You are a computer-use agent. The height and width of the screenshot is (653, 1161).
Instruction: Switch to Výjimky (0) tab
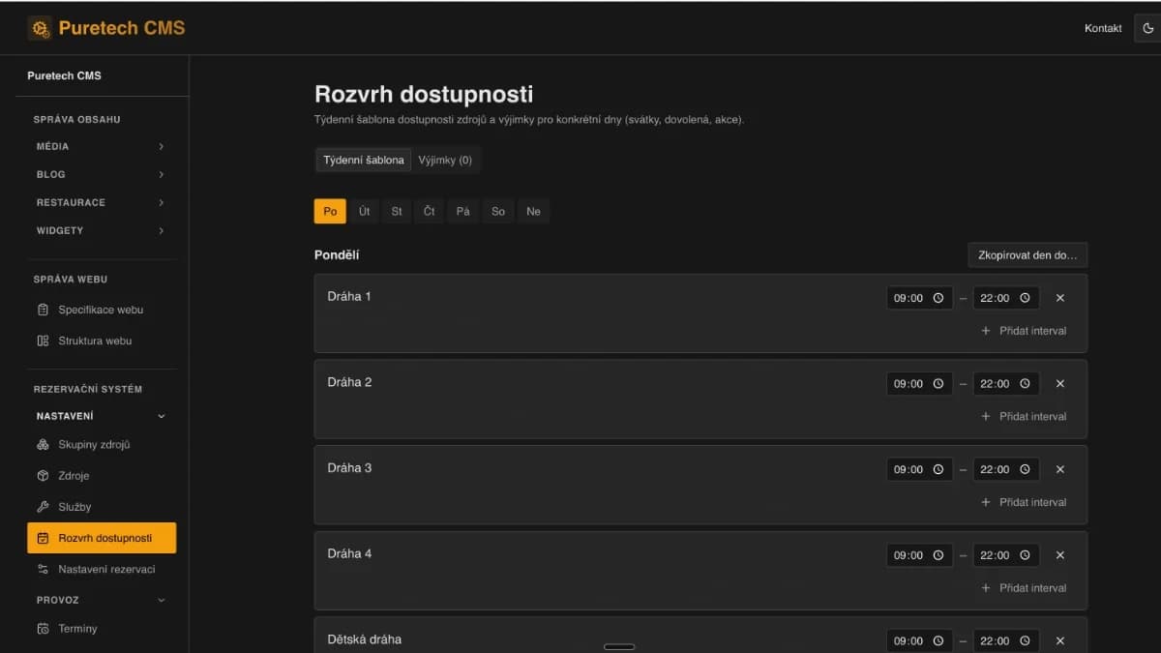[x=445, y=160]
